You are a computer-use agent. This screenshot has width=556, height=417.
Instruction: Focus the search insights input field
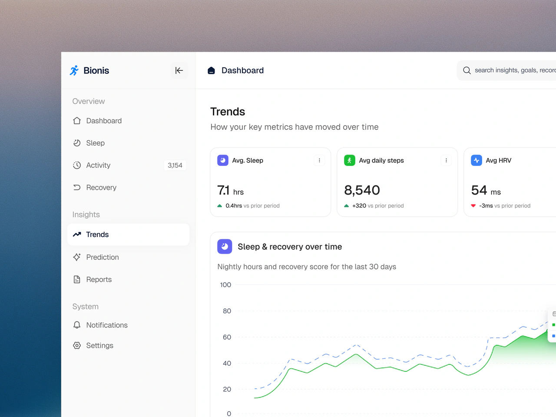click(x=506, y=70)
